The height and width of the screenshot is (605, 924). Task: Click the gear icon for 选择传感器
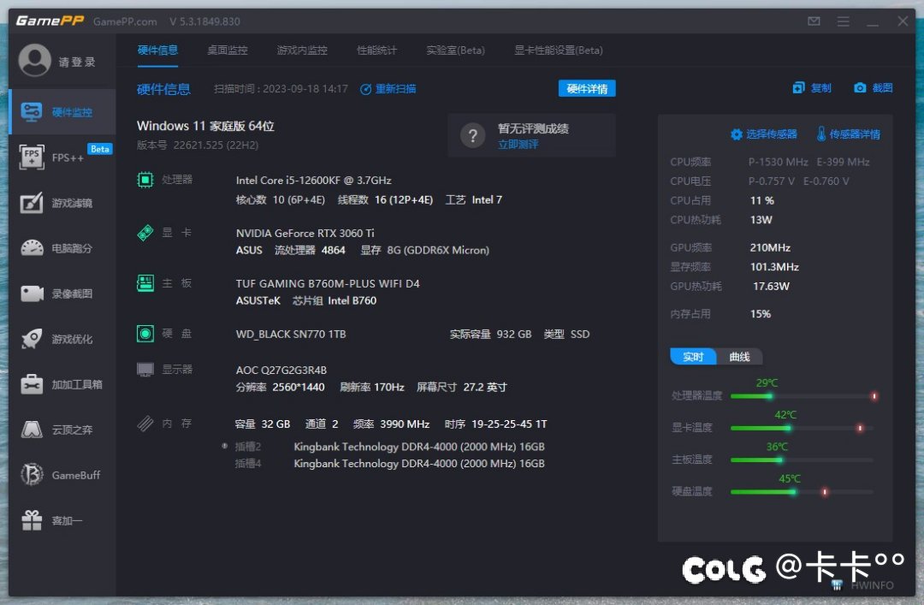(736, 134)
